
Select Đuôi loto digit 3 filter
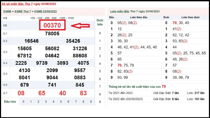point(100,56)
